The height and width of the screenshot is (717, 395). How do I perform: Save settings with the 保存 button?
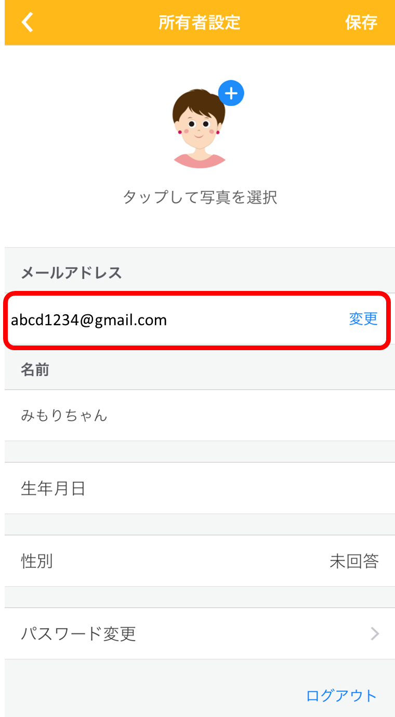361,22
